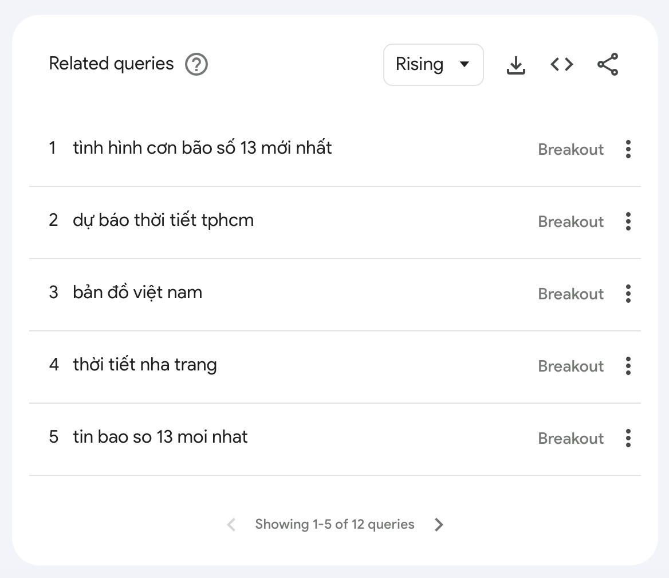Open options menu for query 1
Image resolution: width=669 pixels, height=578 pixels.
pos(628,149)
